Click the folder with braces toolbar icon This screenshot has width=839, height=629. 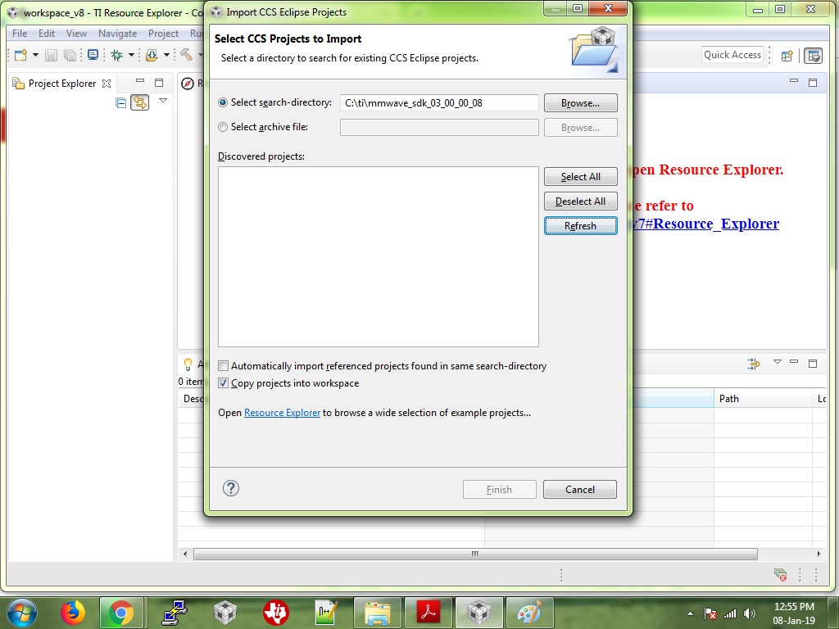152,55
